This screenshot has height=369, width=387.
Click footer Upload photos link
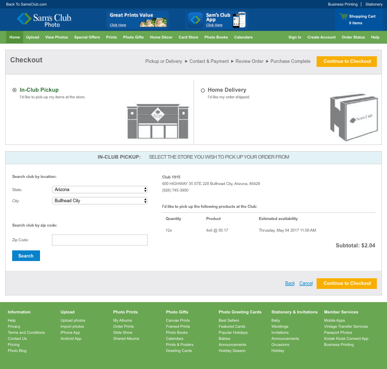[73, 320]
